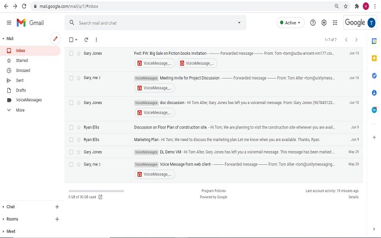
Task: Expand the Rooms section
Action: tap(3, 219)
